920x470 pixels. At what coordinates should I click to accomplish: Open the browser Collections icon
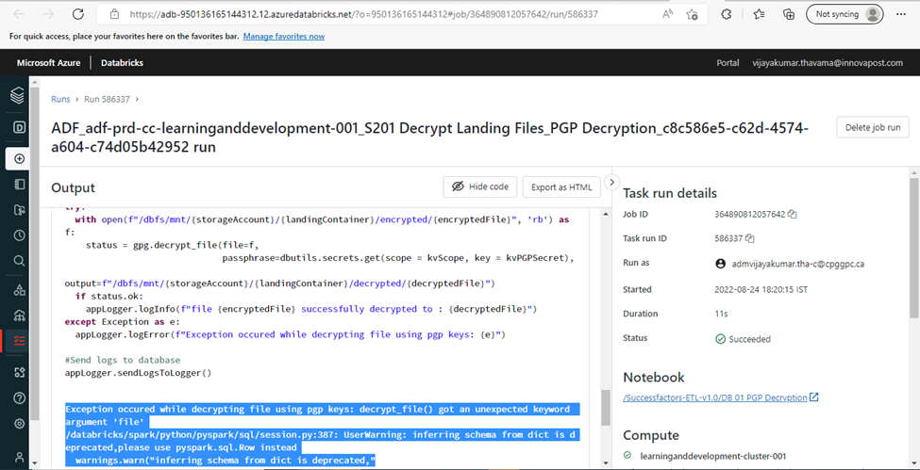tap(789, 14)
